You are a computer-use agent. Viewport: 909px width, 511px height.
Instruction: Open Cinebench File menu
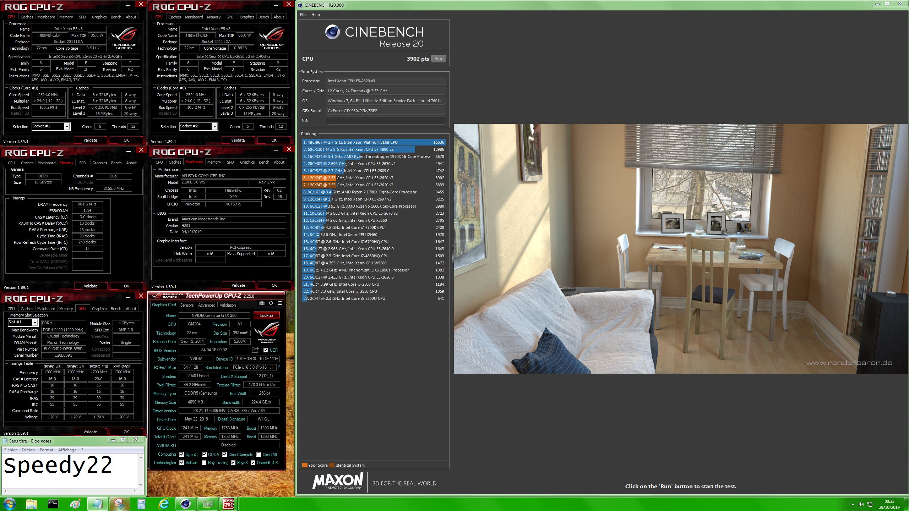pyautogui.click(x=303, y=15)
